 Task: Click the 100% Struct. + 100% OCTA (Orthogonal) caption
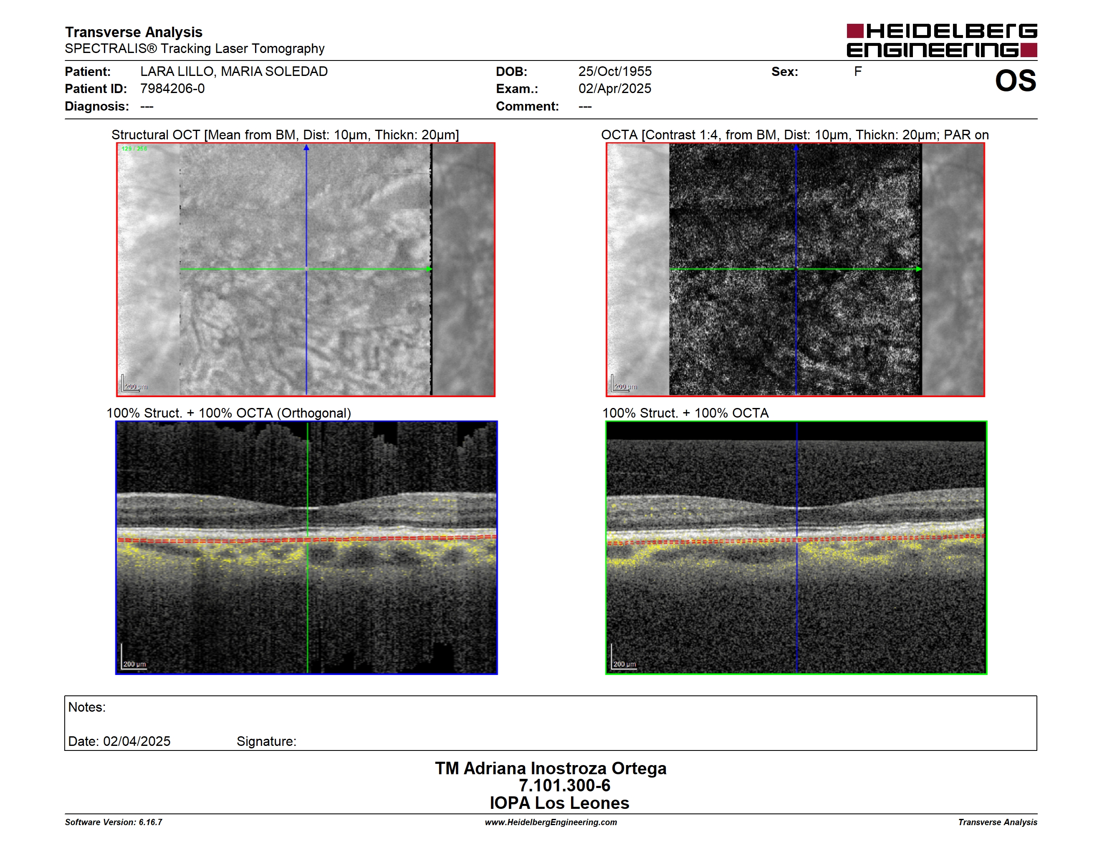[x=229, y=413]
